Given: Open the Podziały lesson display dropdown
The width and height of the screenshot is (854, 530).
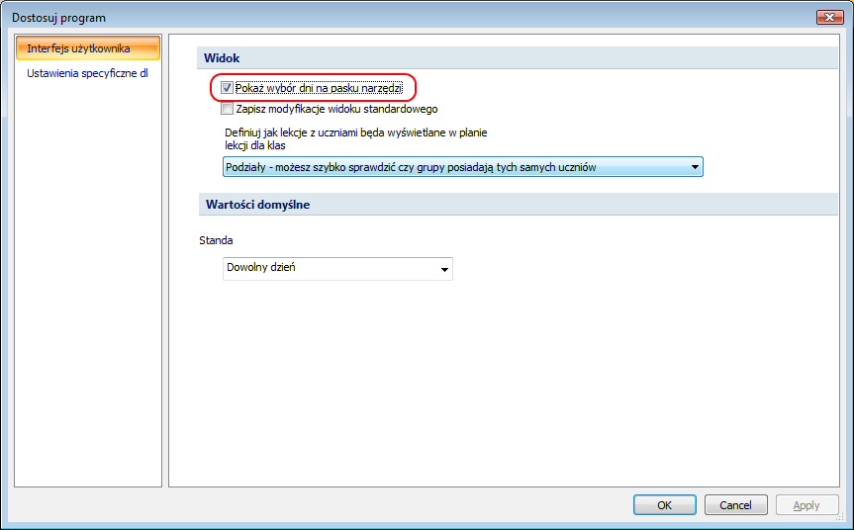Looking at the screenshot, I should pyautogui.click(x=463, y=167).
